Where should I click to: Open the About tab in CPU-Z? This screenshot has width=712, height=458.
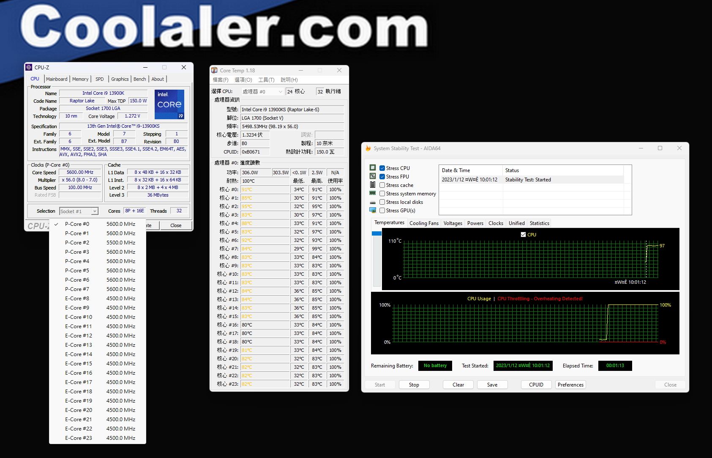click(158, 79)
